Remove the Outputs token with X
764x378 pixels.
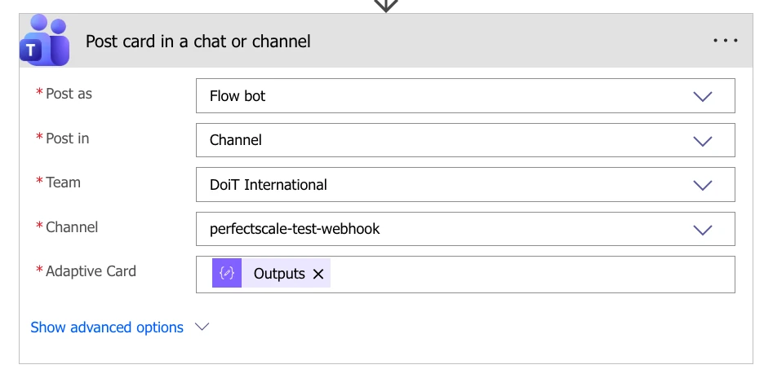[x=318, y=274]
